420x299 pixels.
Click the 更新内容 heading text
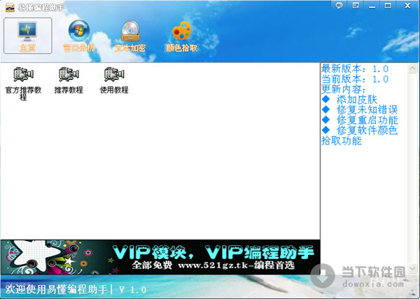pyautogui.click(x=344, y=89)
